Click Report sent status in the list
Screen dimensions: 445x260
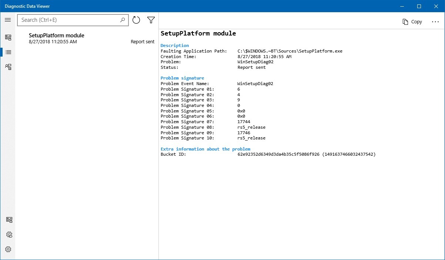[x=143, y=42]
